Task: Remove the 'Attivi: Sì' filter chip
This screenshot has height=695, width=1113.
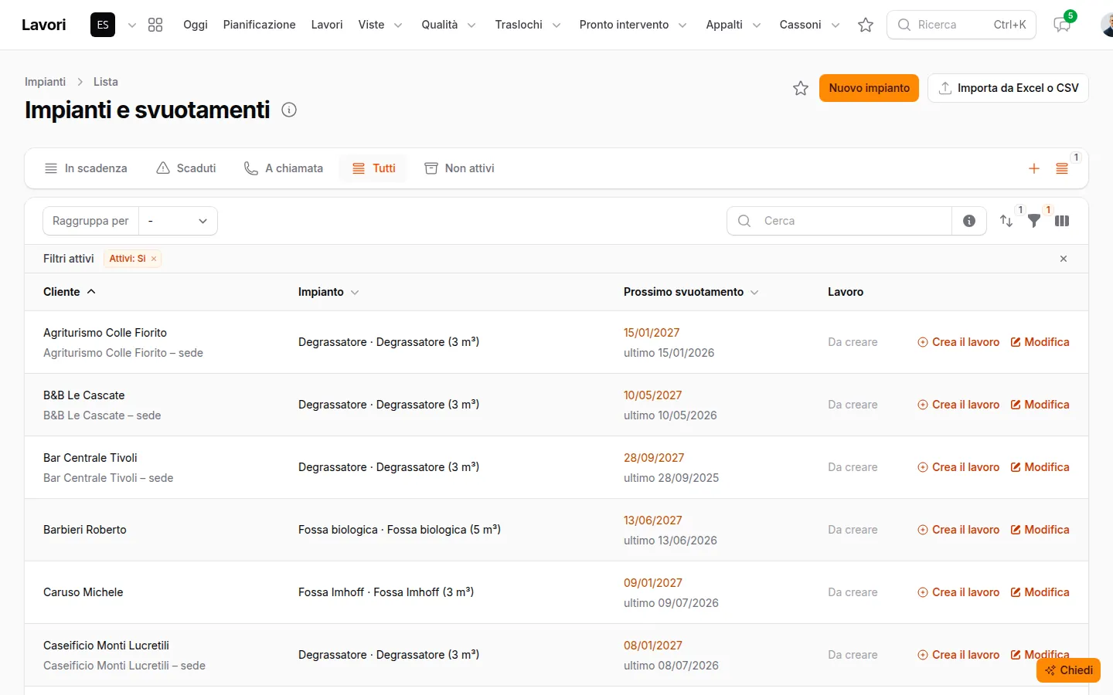Action: point(154,259)
